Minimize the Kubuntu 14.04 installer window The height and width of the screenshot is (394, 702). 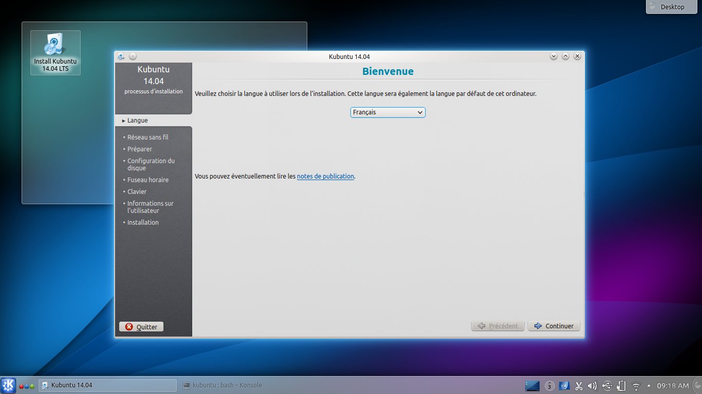553,56
